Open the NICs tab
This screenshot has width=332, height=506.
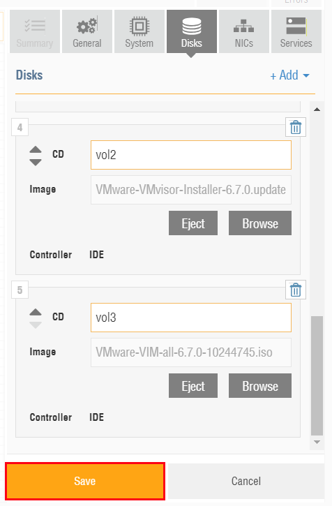(x=244, y=31)
